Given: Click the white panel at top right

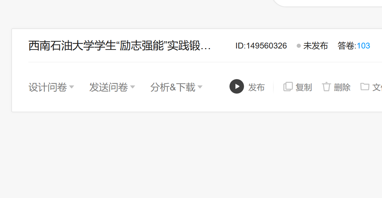Looking at the screenshot, I should pyautogui.click(x=328, y=3).
